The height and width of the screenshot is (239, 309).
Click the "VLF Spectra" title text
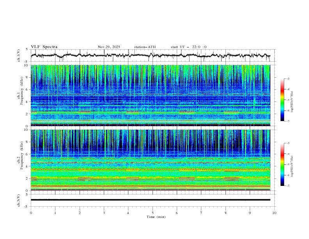point(44,47)
